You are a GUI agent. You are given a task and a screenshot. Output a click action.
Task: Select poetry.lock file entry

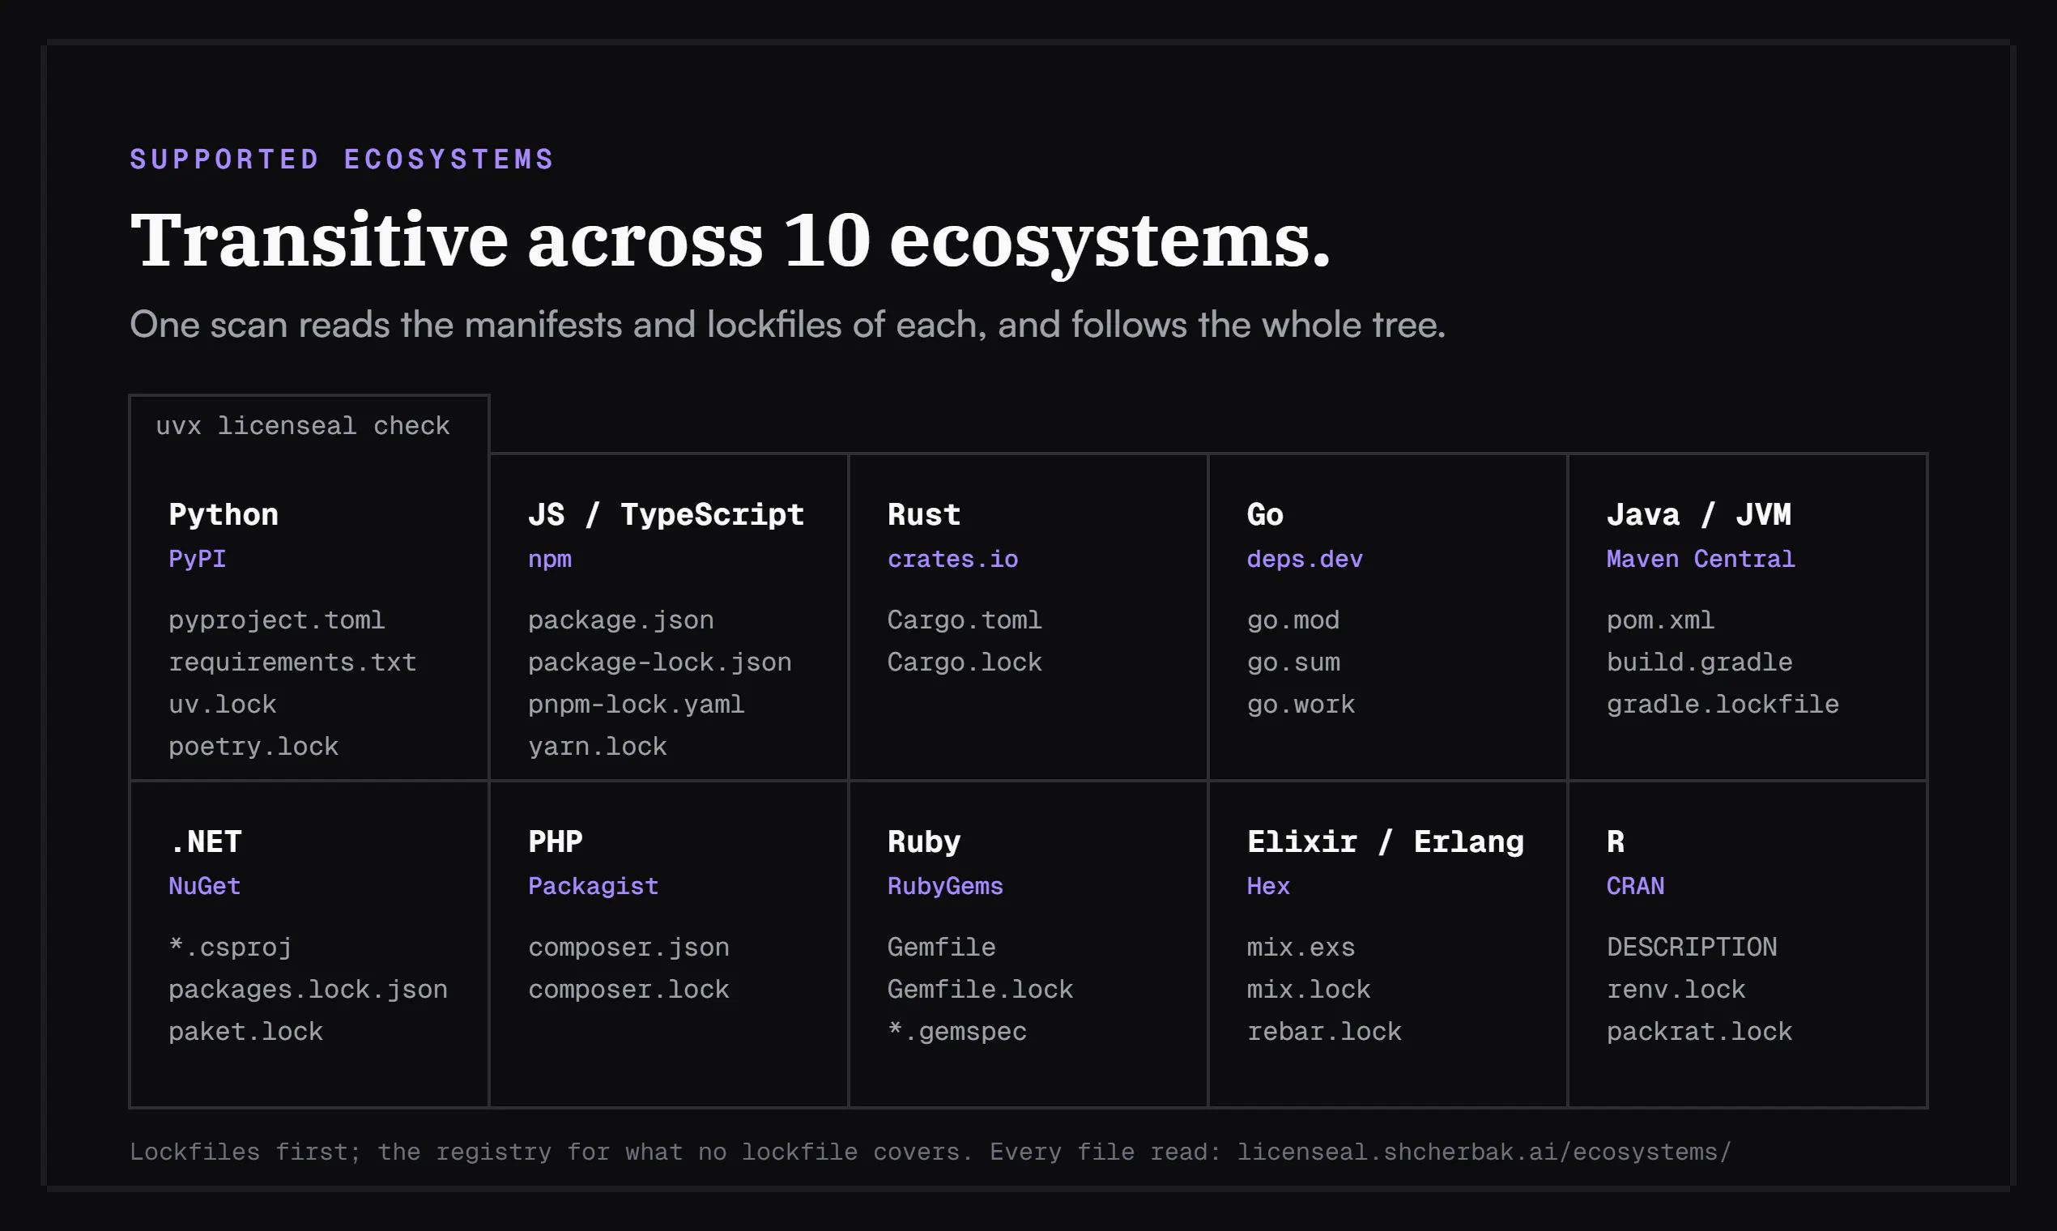tap(253, 747)
